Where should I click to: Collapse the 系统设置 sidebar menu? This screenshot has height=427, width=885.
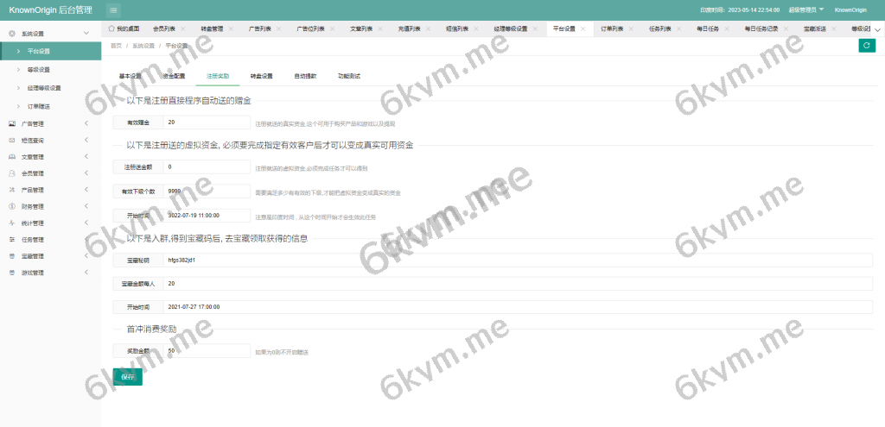[86, 34]
